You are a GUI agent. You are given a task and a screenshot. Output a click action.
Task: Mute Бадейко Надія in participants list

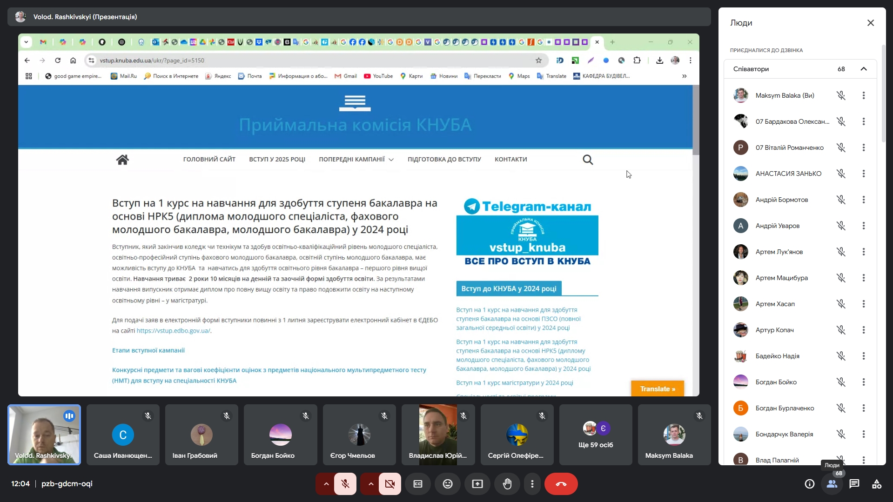(x=841, y=356)
